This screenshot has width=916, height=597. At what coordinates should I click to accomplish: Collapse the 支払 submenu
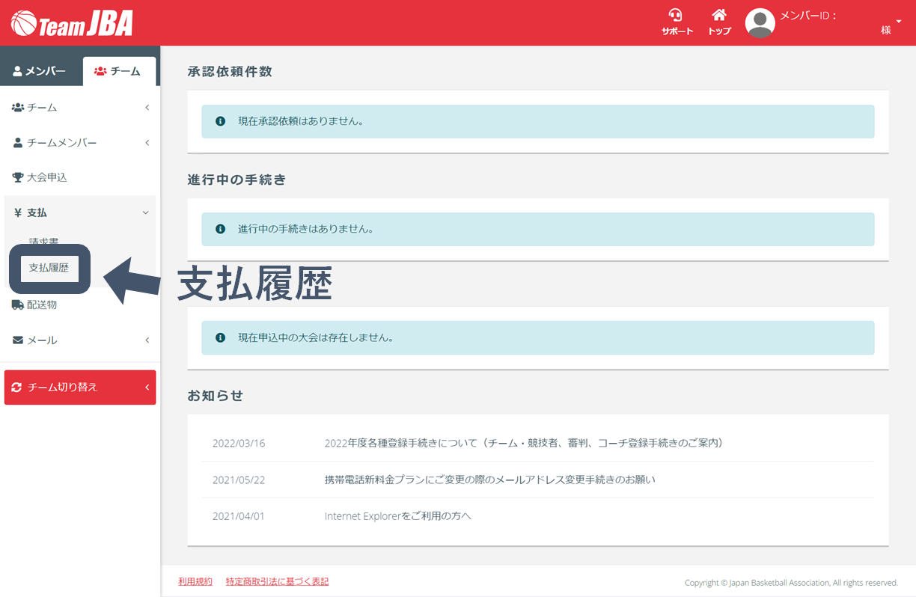pyautogui.click(x=145, y=212)
